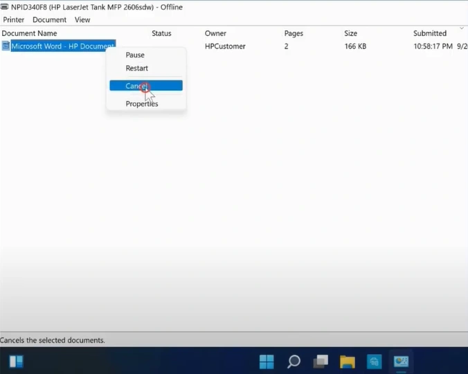Click the document icon beside Microsoft Word job

click(6, 46)
